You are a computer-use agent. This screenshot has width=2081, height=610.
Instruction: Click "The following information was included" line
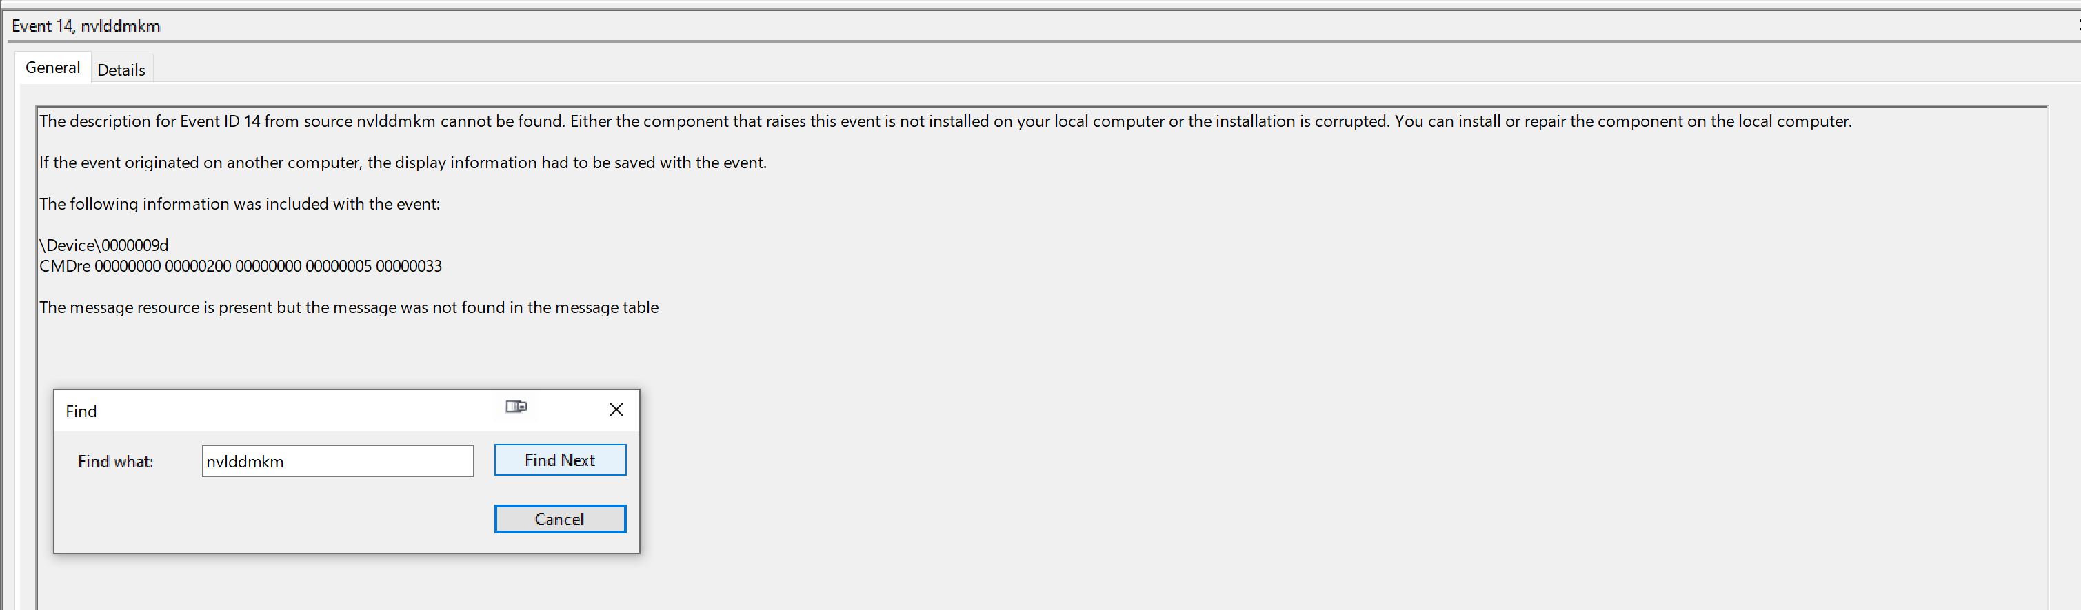click(x=239, y=203)
